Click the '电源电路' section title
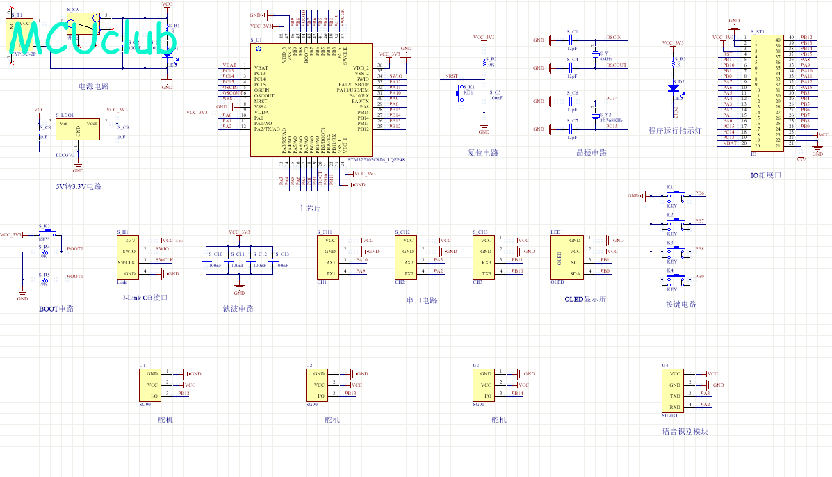832x477 pixels. pyautogui.click(x=94, y=86)
